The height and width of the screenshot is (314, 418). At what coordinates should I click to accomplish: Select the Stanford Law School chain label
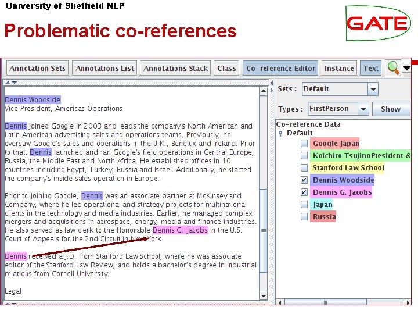point(347,167)
